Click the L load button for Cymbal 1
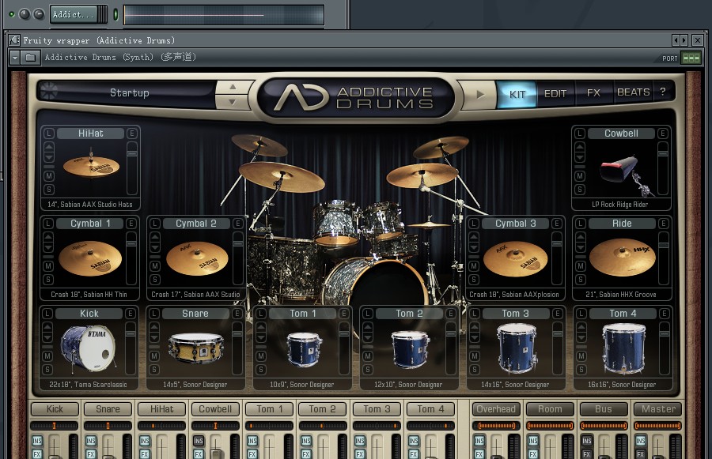Viewport: 712px width, 459px height. click(48, 223)
